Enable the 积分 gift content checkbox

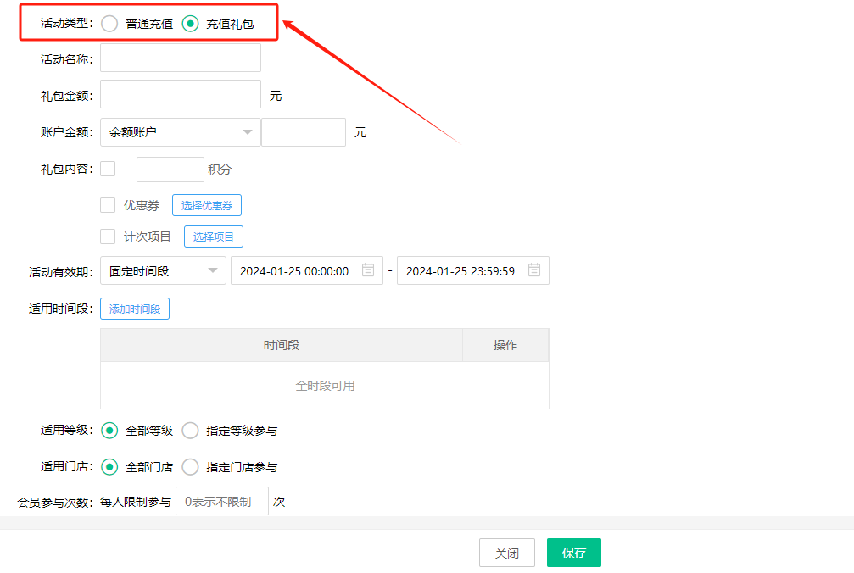click(x=108, y=169)
